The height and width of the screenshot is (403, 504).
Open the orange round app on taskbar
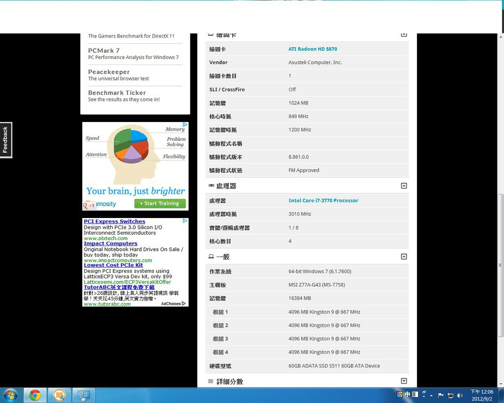tap(59, 395)
